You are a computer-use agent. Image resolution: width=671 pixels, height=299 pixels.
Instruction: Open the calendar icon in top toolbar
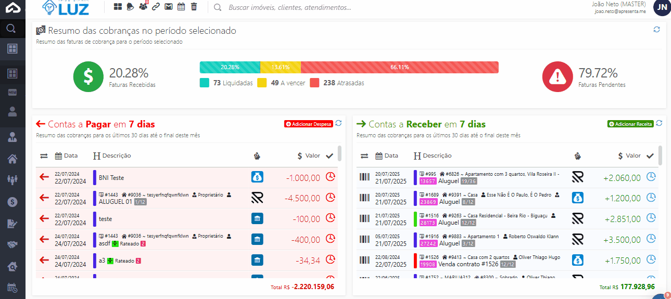(181, 7)
